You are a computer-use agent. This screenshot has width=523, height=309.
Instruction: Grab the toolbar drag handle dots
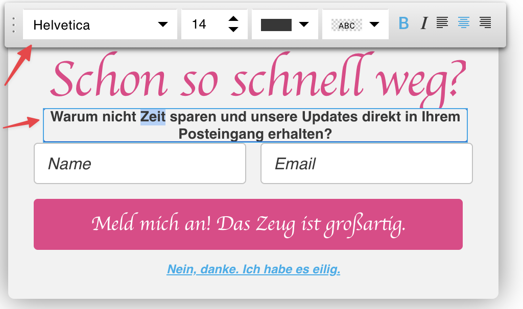pos(14,24)
